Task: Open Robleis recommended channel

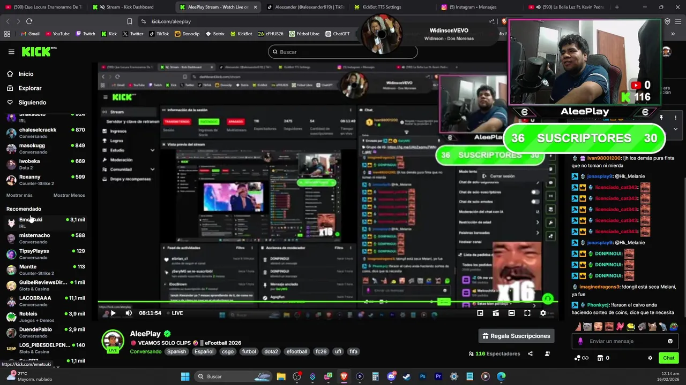Action: 46,317
